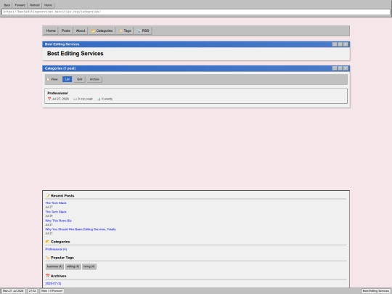This screenshot has width=392, height=294.
Task: Open The Tech Stack link dated Jul 27
Action: [x=56, y=203]
